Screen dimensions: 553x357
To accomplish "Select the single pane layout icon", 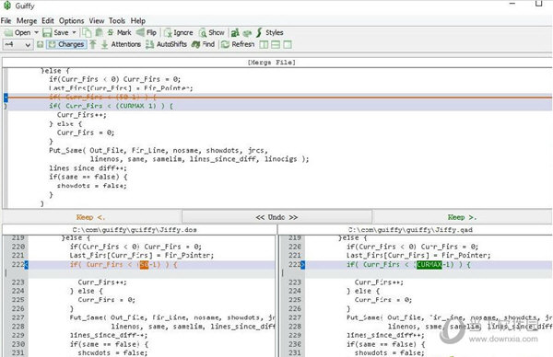I will click(x=288, y=45).
